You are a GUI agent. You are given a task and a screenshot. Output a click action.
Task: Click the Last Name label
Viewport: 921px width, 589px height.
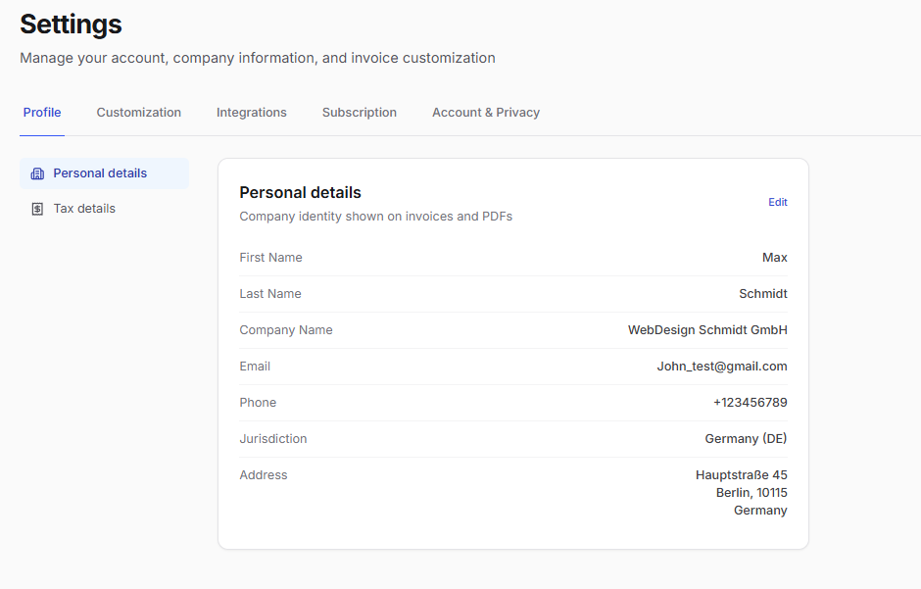[270, 294]
